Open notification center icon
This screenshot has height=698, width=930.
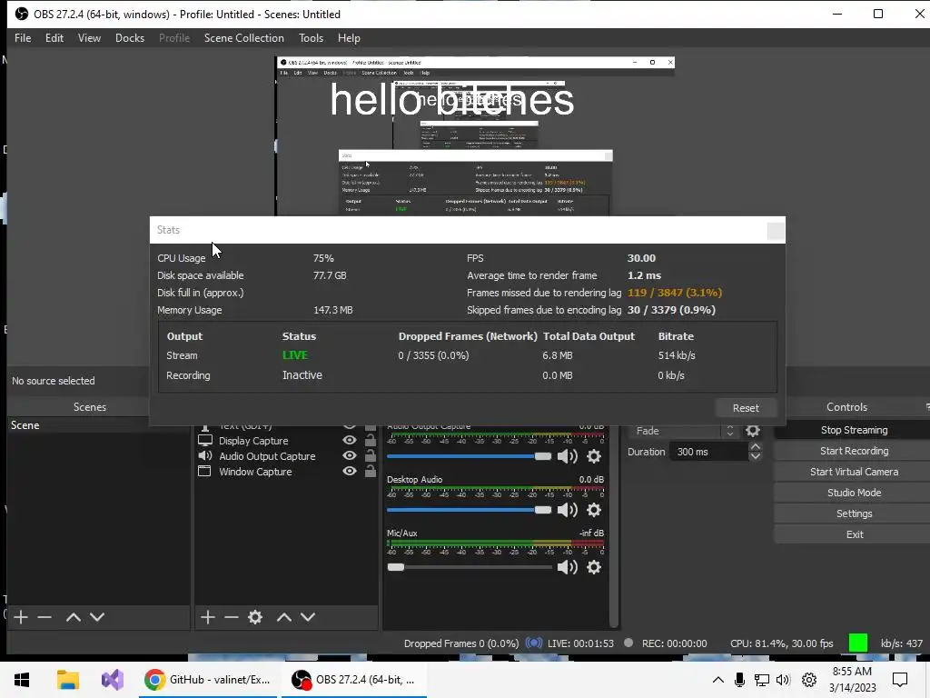tap(900, 680)
